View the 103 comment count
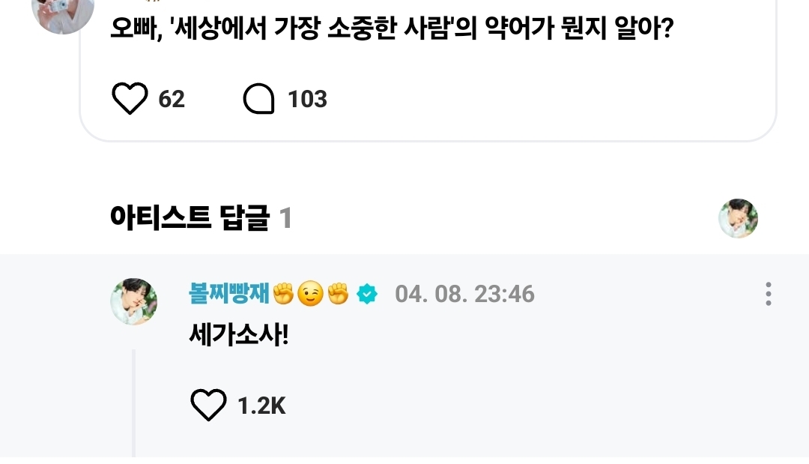809x464 pixels. tap(308, 99)
